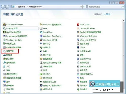Open the 小图标 view mode dropdown
126x94 pixels.
pos(108,14)
